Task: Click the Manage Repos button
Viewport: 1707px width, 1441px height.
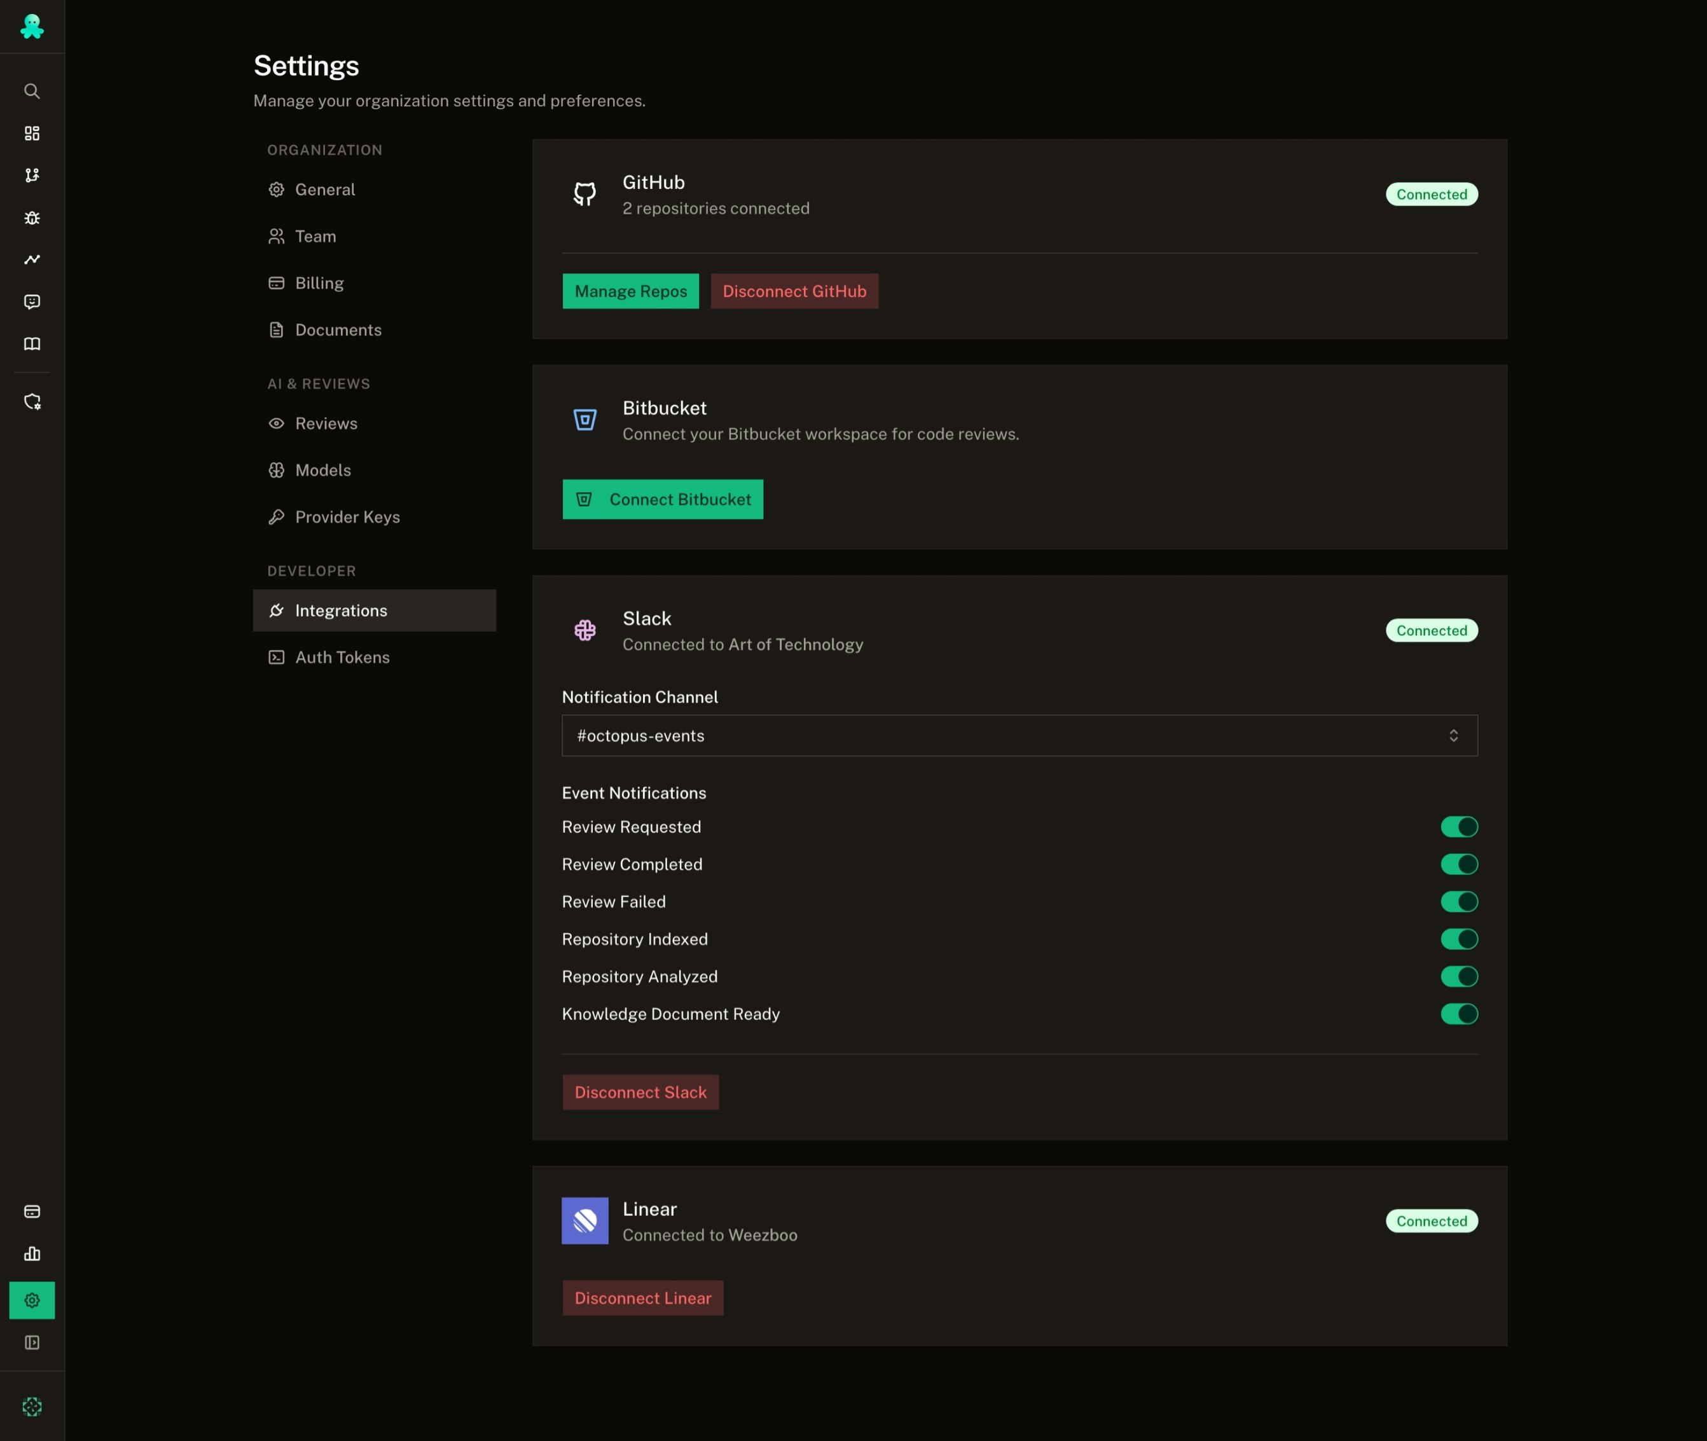Action: [630, 291]
